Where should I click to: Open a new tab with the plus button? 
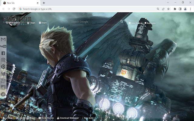tap(44, 3)
